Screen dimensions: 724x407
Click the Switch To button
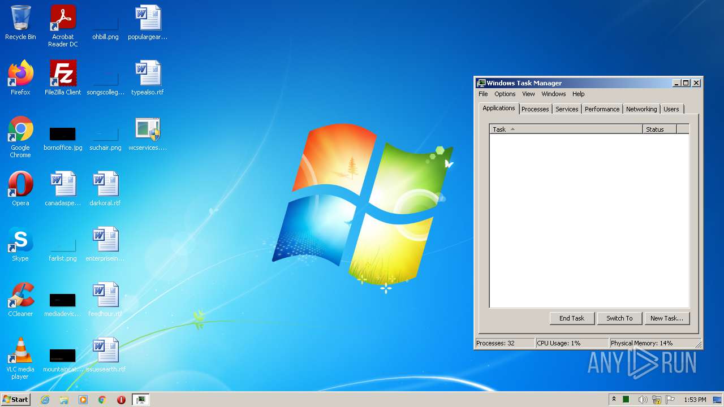coord(619,318)
